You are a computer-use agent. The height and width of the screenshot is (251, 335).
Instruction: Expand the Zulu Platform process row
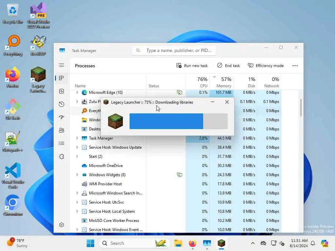click(77, 102)
